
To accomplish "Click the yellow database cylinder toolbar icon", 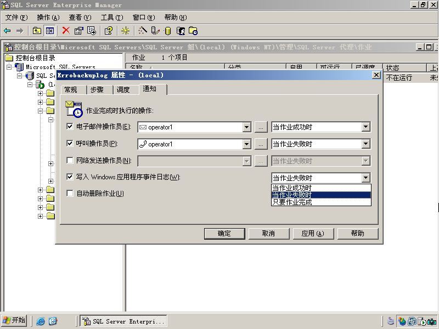I will [168, 31].
